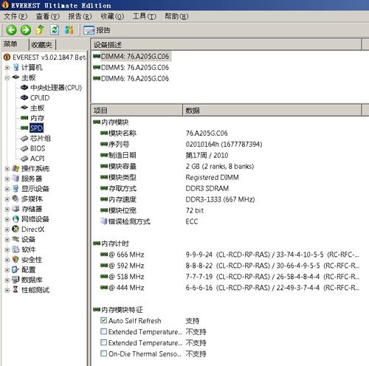
Task: Select ACPI in the tree
Action: pyautogui.click(x=38, y=159)
